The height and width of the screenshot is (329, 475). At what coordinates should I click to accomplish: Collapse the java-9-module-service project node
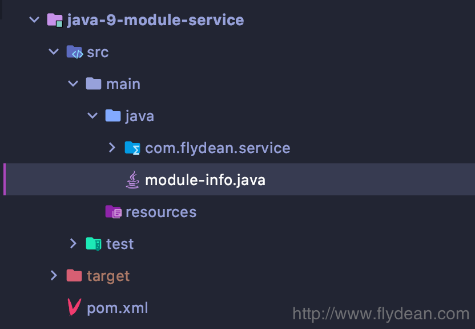[35, 21]
